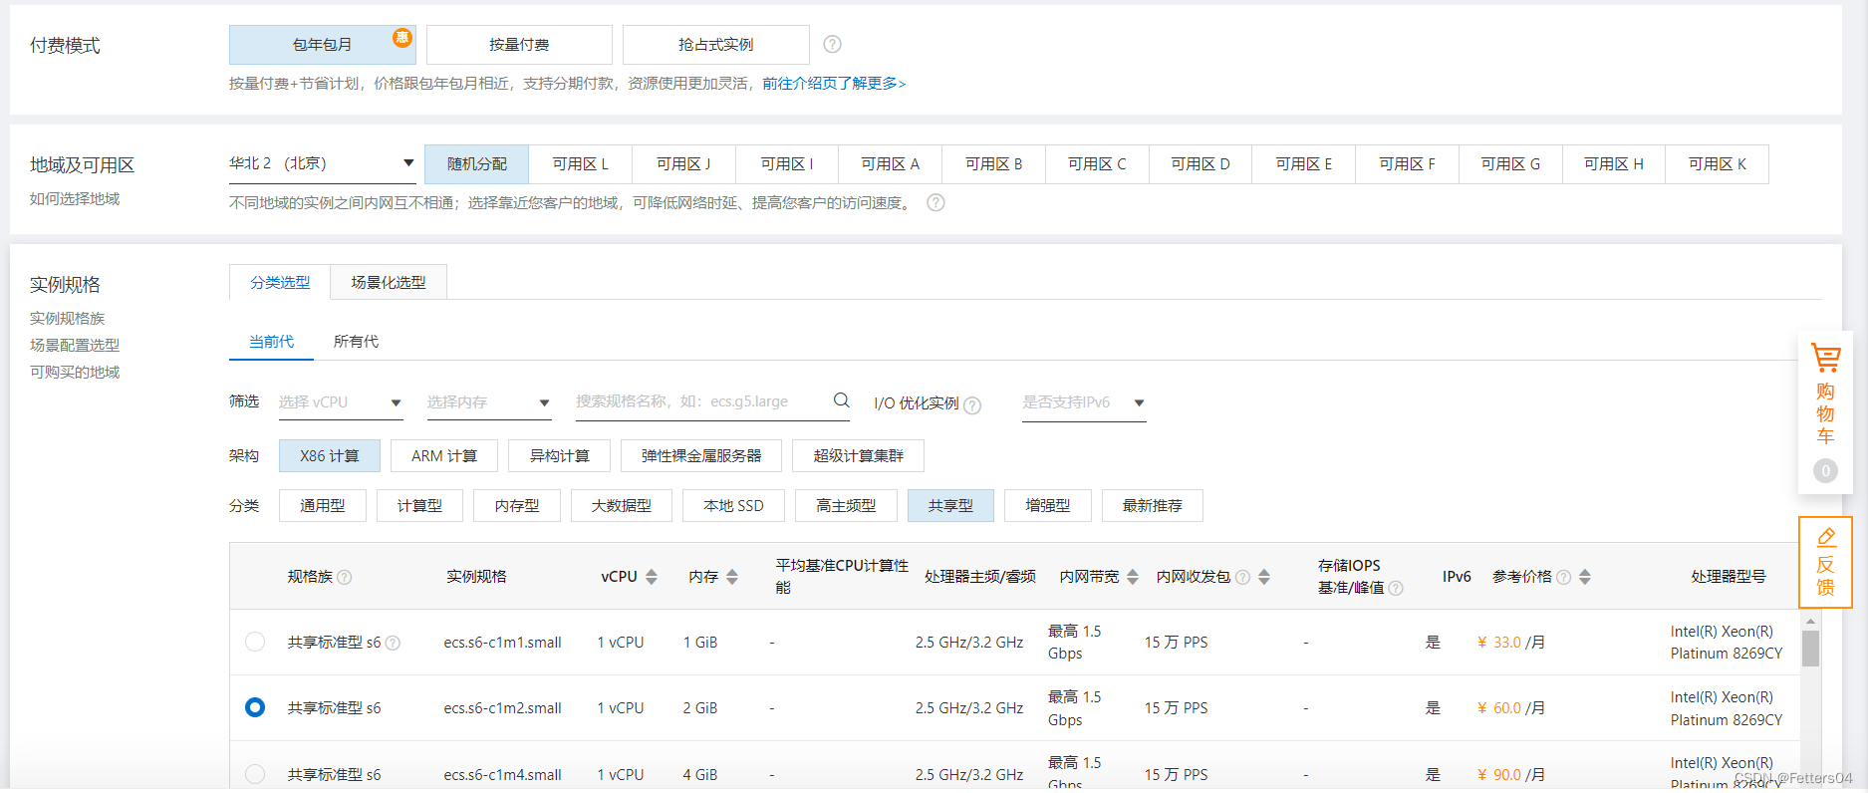Click the help icon next to 内网收发包 header
Viewport: 1868px width, 793px height.
pos(1242,577)
